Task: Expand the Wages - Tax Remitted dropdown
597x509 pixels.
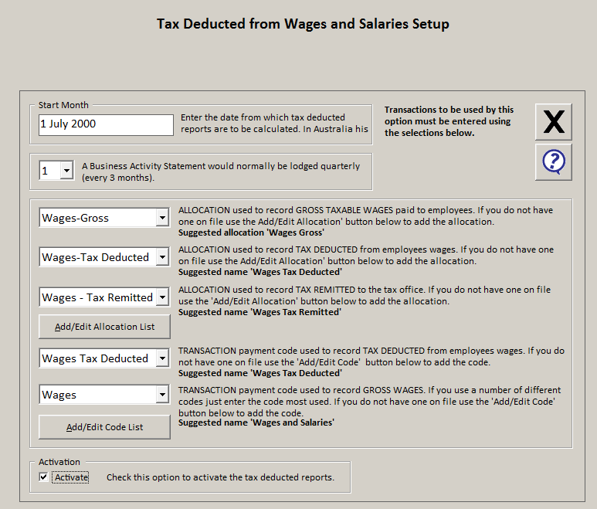Action: pyautogui.click(x=163, y=297)
